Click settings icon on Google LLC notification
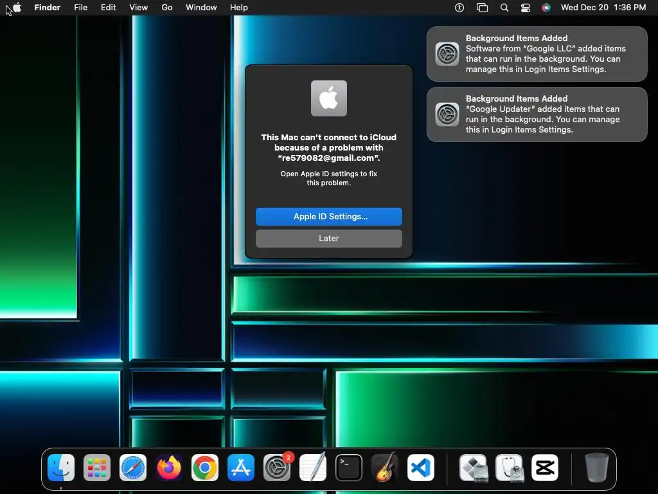 point(447,54)
